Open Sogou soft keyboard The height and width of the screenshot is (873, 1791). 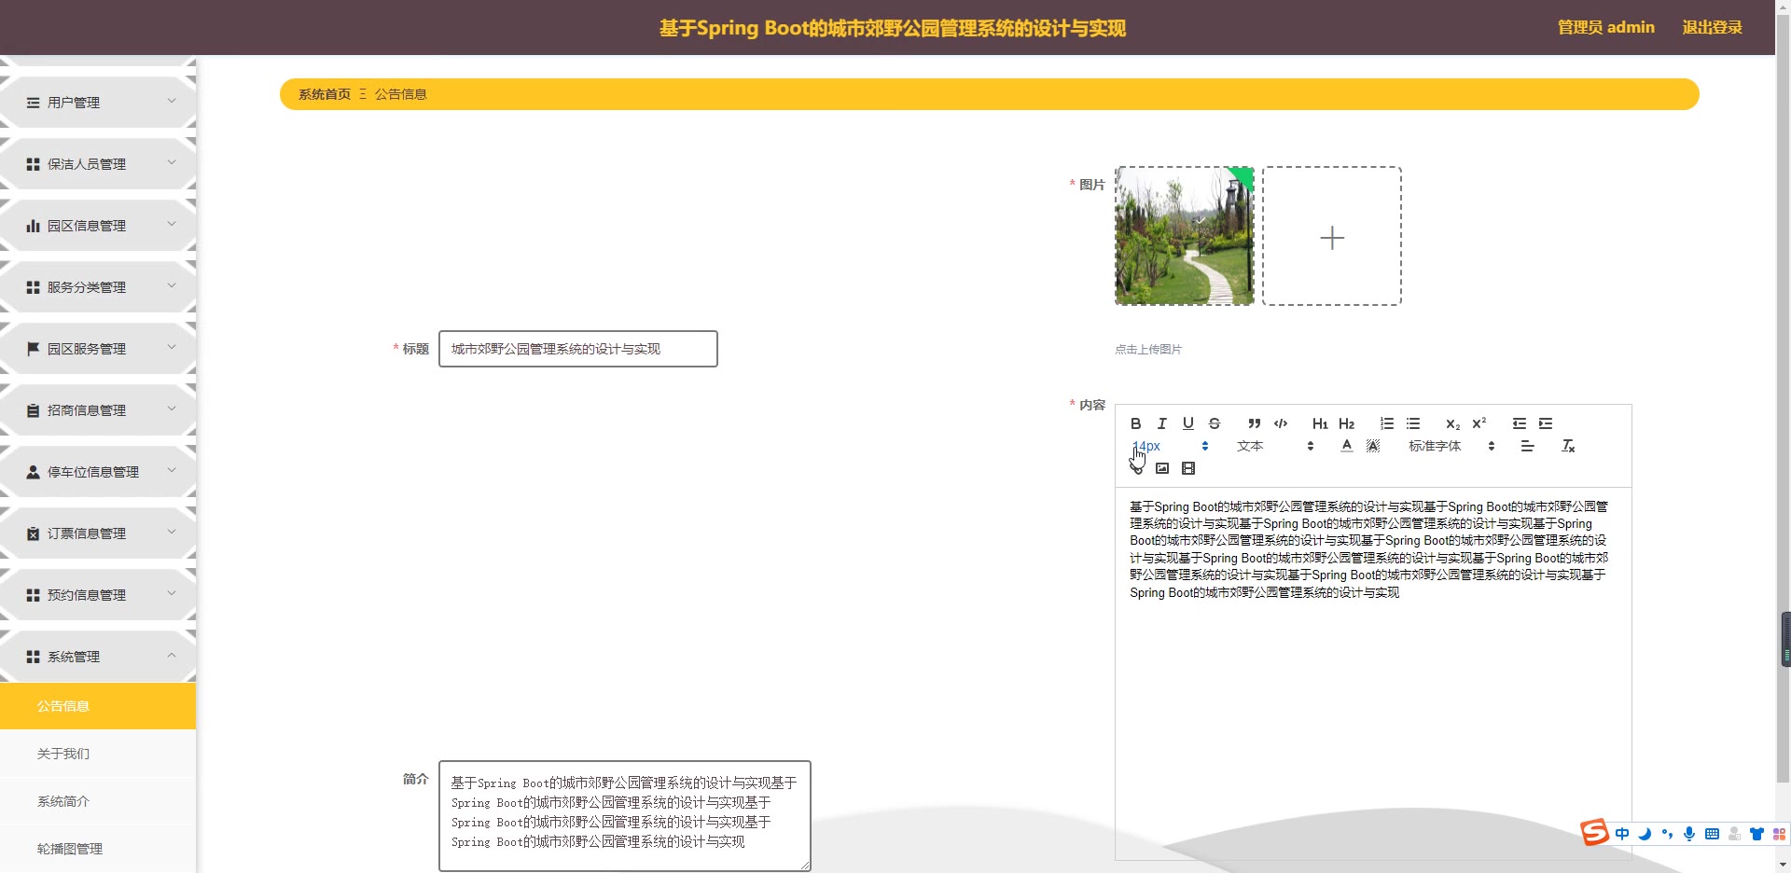[1712, 834]
